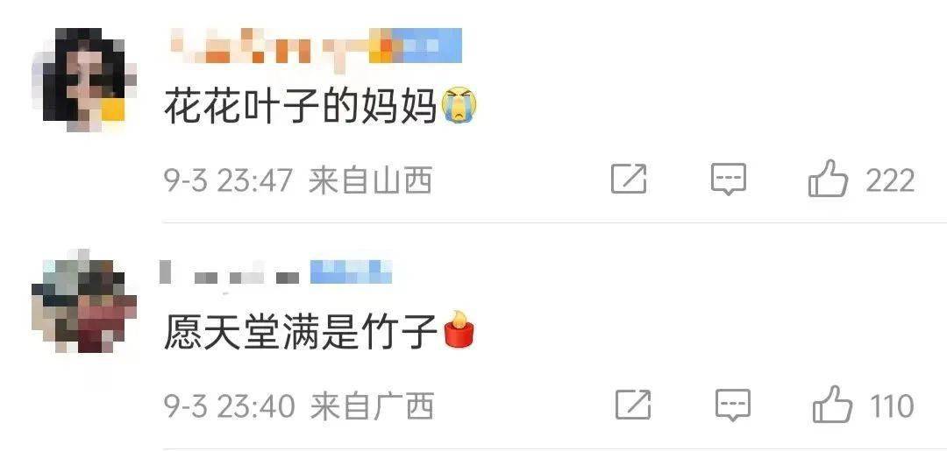947x451 pixels.
Task: Open the blurred username above 花花叶子的妈妈
Action: pos(317,46)
